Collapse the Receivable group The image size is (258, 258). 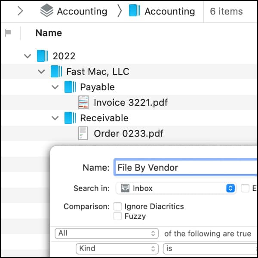click(x=55, y=118)
